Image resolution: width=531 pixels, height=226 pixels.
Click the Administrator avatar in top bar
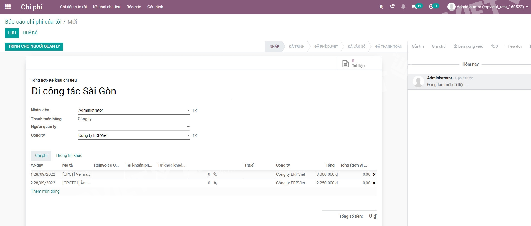point(451,7)
